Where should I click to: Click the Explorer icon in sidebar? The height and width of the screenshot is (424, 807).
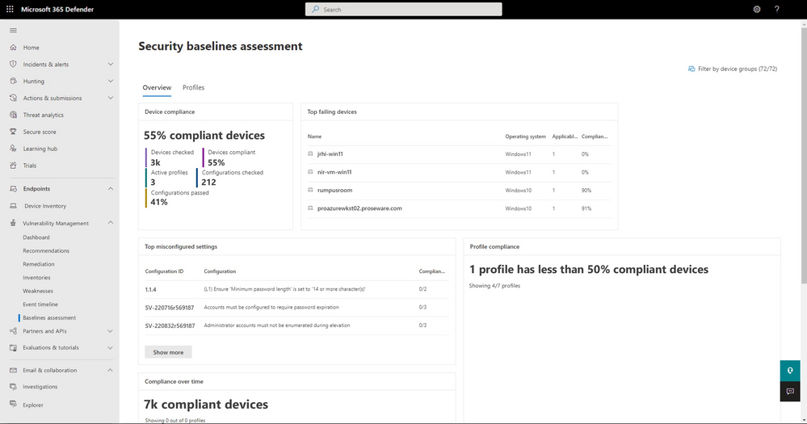[14, 405]
